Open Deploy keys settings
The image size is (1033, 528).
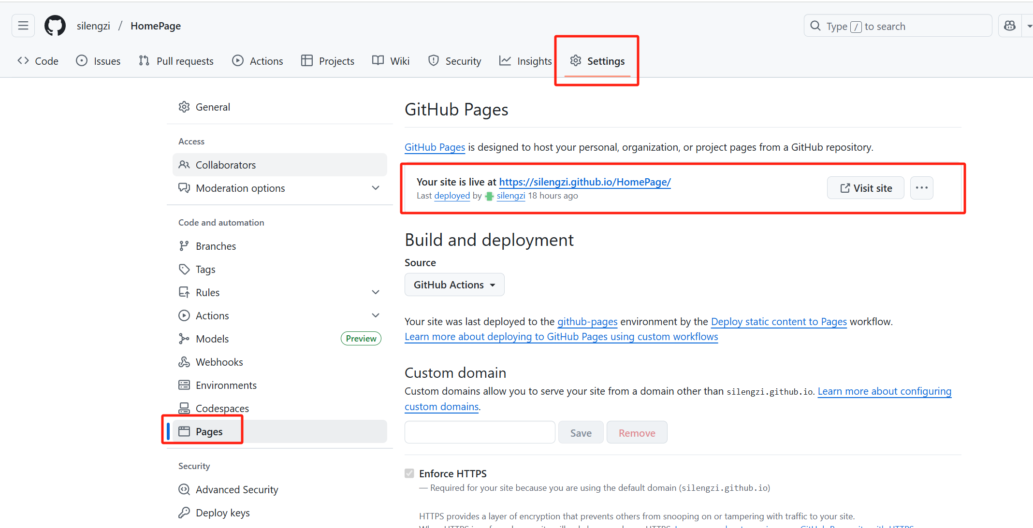222,513
